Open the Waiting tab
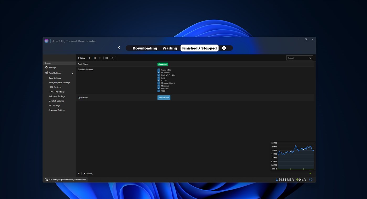Screen dimensions: 367x199 click(x=169, y=48)
